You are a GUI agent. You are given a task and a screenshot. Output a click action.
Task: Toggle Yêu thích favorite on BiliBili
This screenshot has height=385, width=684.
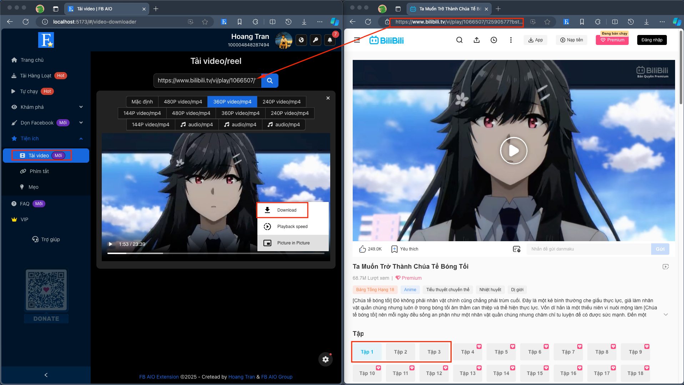tap(404, 249)
